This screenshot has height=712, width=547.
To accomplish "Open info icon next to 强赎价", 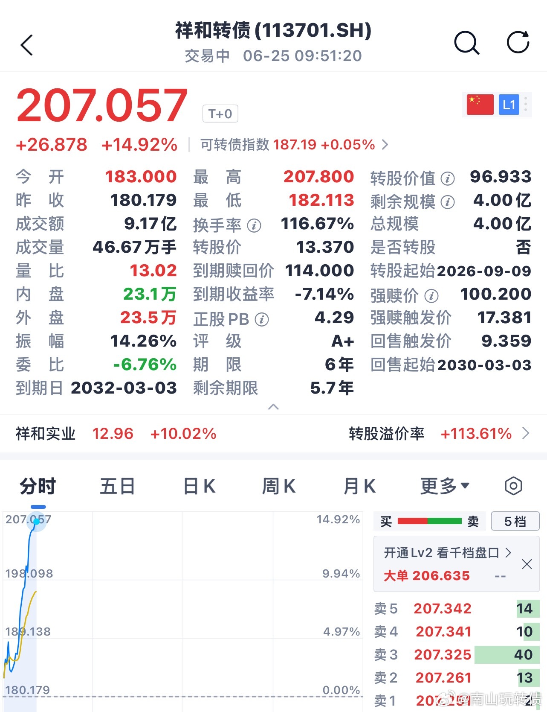I will (x=431, y=296).
